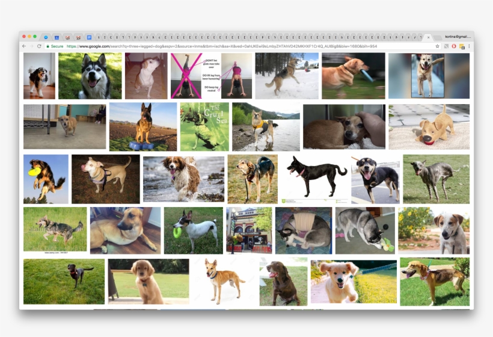
Task: Switch to the first tab with blue circle favicon
Action: pos(46,37)
